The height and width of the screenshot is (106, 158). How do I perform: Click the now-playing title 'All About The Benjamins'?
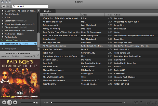tap(18, 53)
